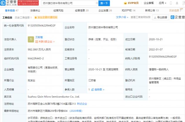Screen dimensions: 185x122
Task: Click the orange change-alert bell icon
Action: click(x=36, y=18)
